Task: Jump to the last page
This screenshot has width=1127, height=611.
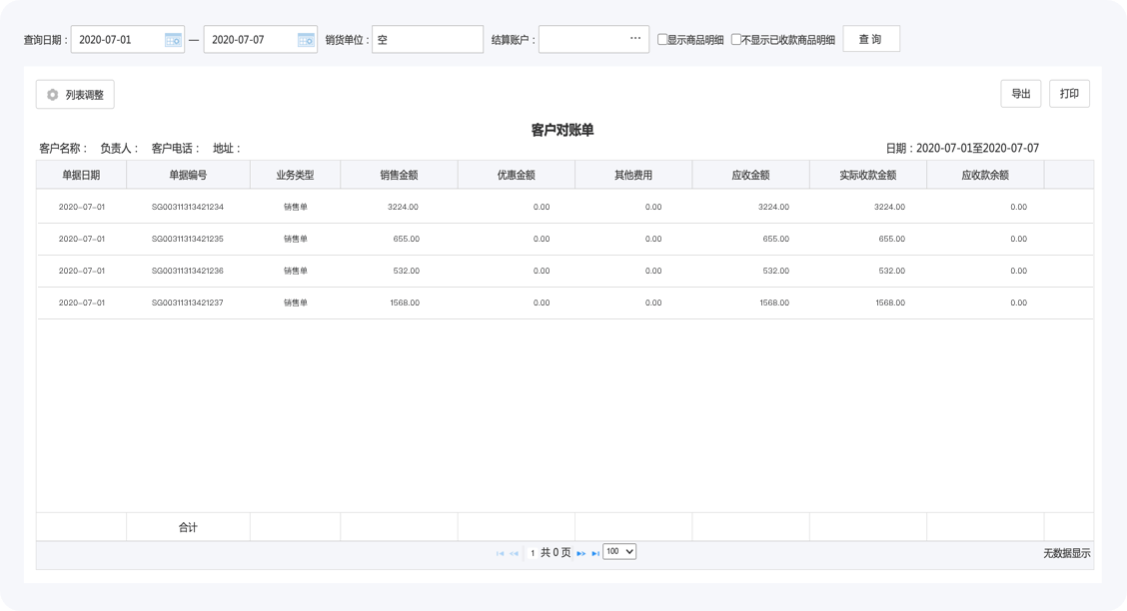Action: [594, 552]
